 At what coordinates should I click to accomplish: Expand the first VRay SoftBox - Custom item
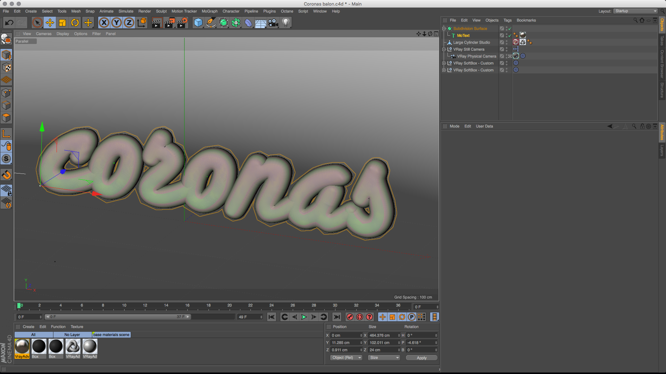coord(444,63)
